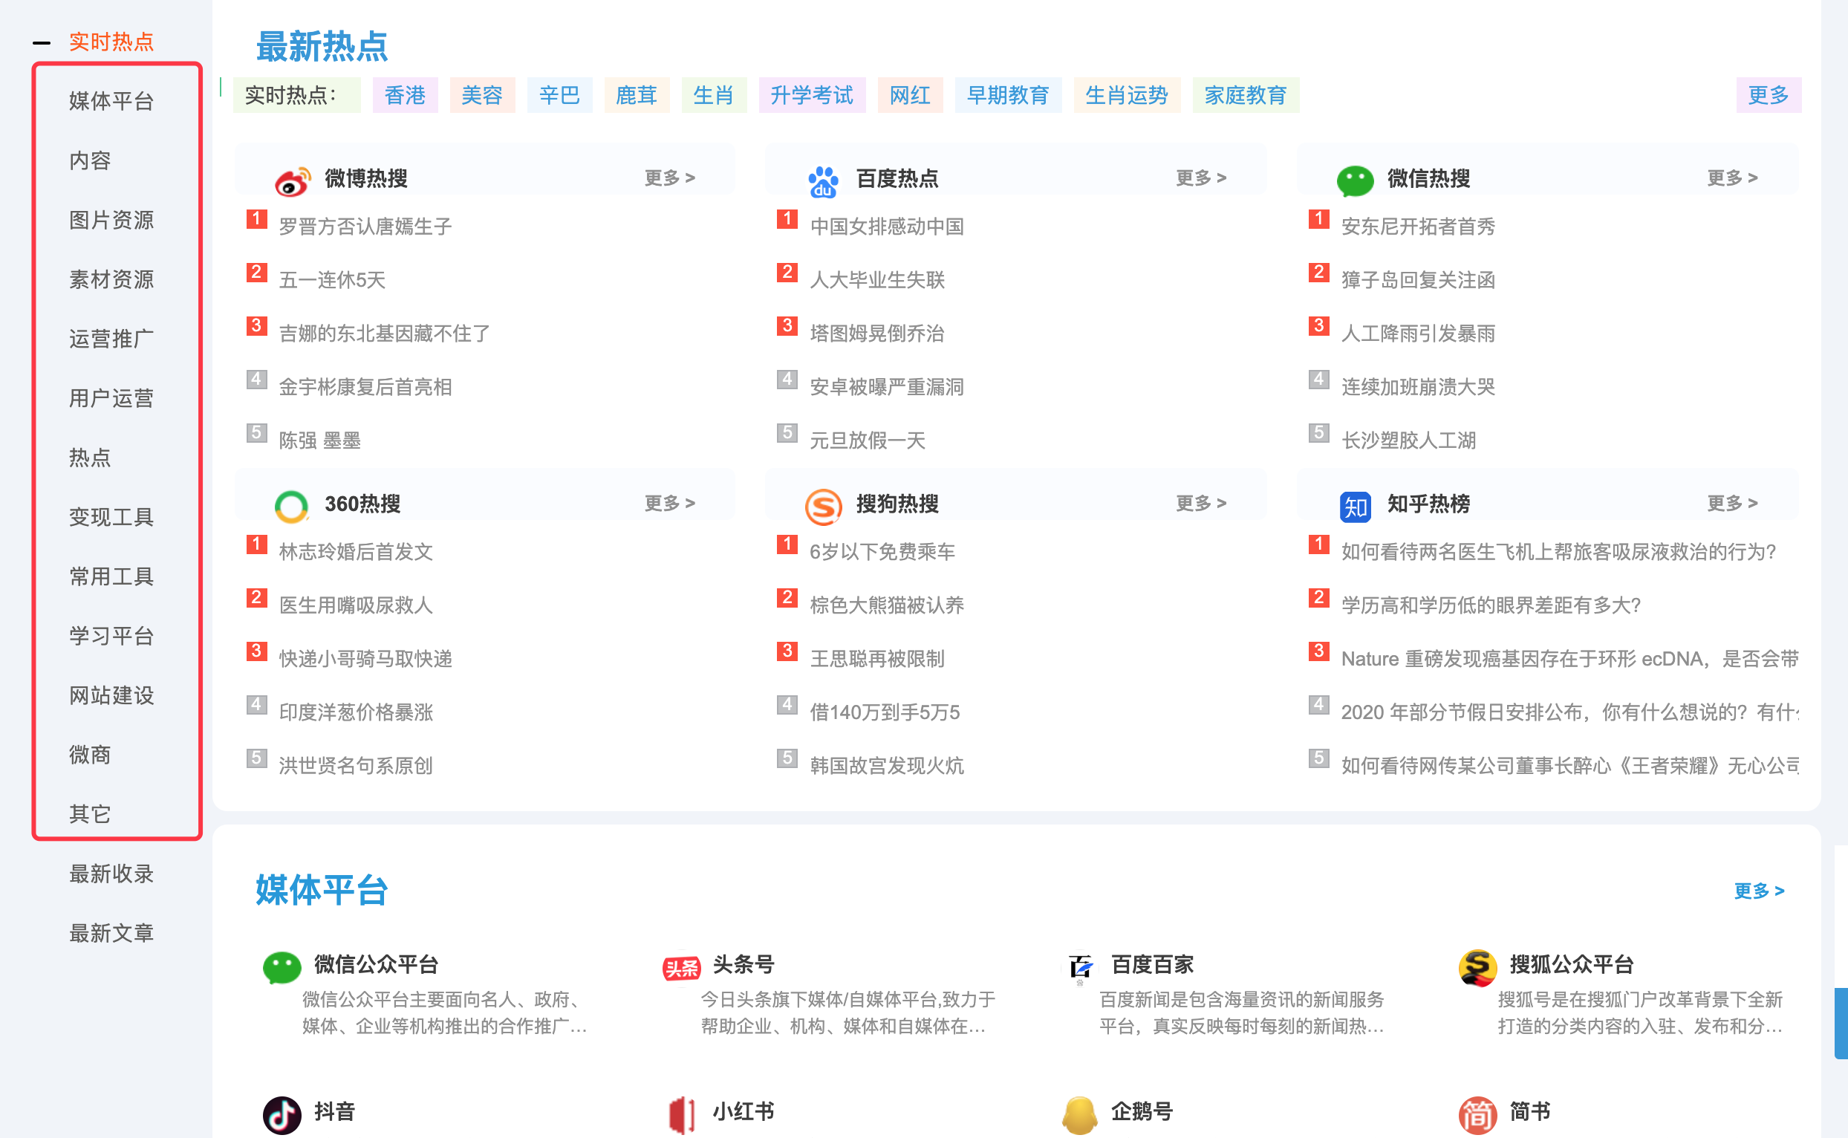Screen dimensions: 1848x1138
Task: Click the Baidu paw icon beside 百度热点
Action: coord(822,181)
